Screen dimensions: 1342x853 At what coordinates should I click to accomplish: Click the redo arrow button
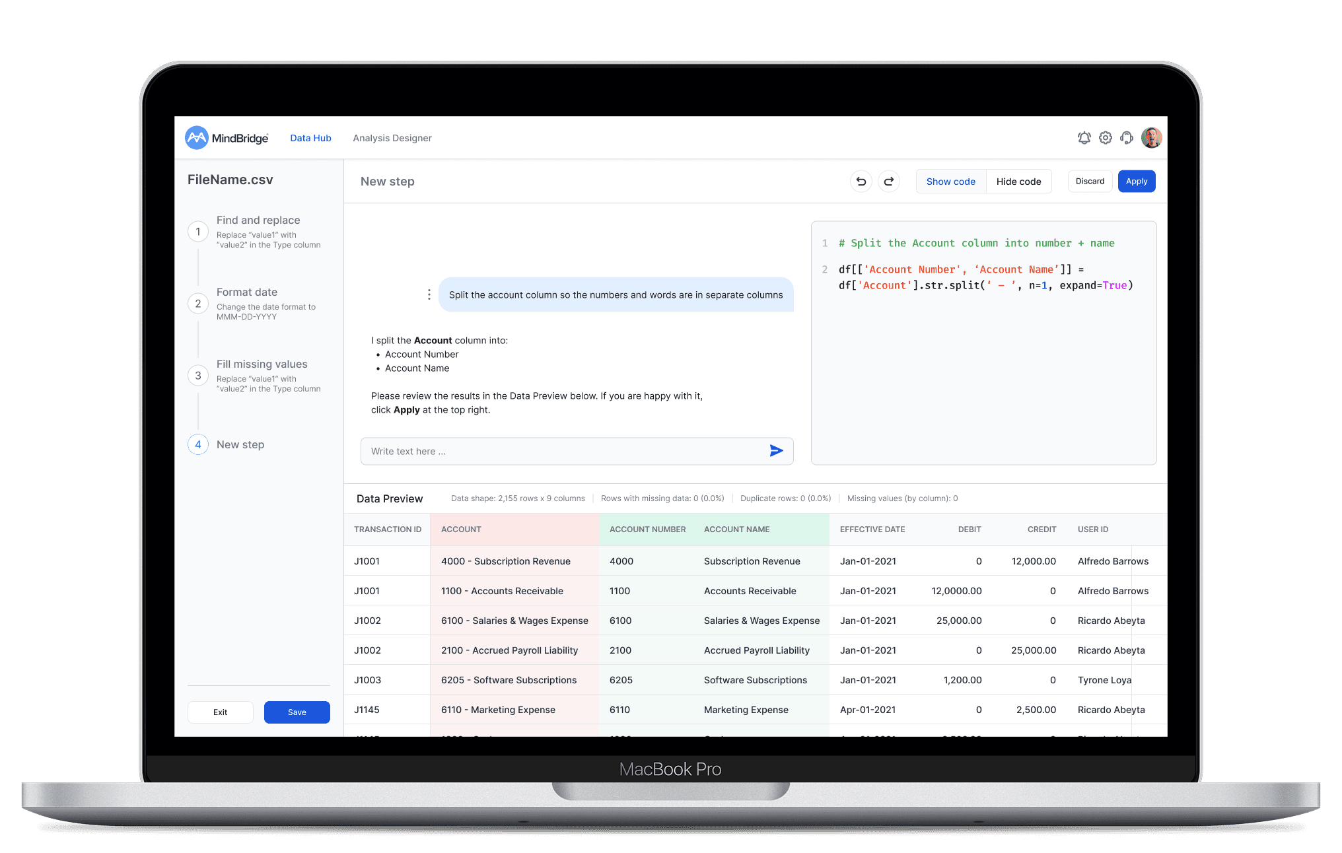point(889,182)
